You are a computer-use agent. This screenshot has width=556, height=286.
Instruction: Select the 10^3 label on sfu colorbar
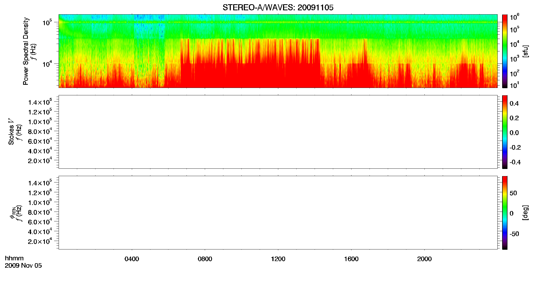coord(515,59)
